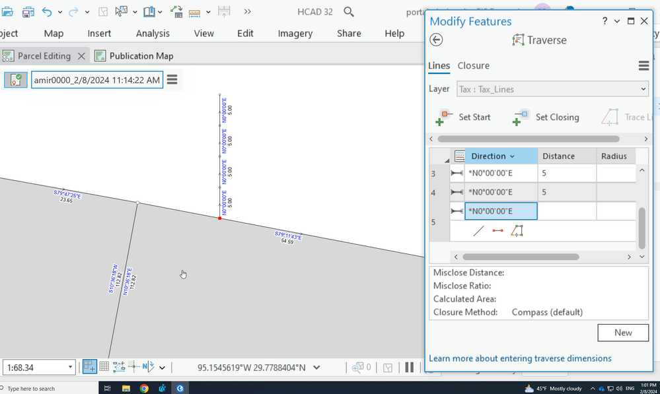This screenshot has height=394, width=660.
Task: Select the Lines tab in Traverse
Action: pos(439,65)
